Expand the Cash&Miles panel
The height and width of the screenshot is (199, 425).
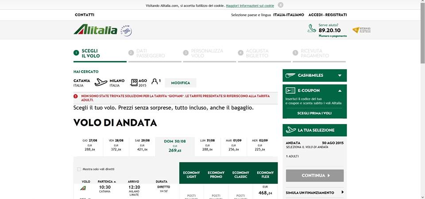pos(340,75)
